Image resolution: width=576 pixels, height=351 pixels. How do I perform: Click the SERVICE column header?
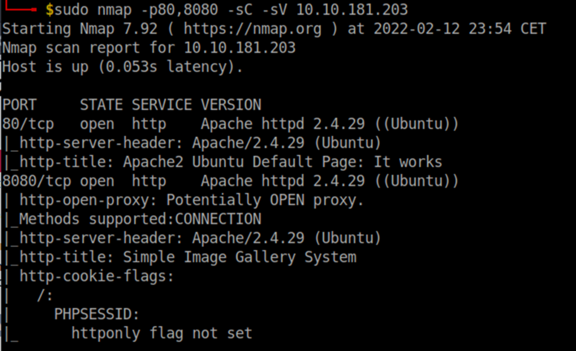[x=162, y=105]
